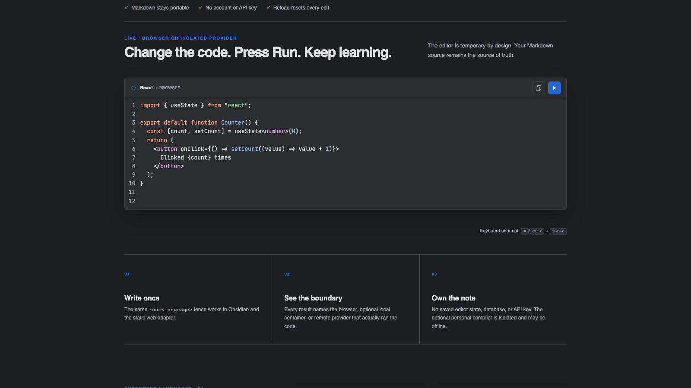Click the checkmark before Markdown stays portable

coord(127,7)
